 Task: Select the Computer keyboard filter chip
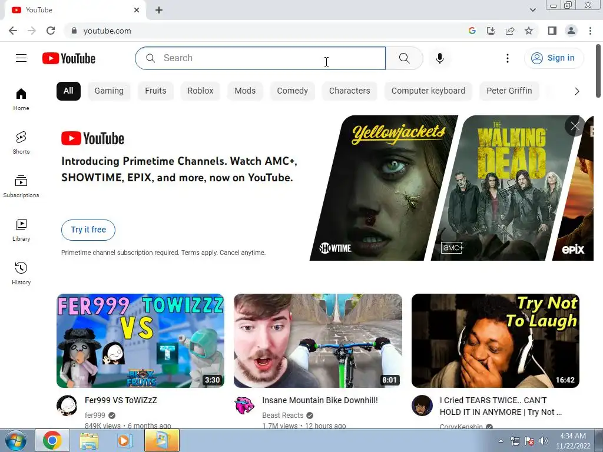(428, 91)
